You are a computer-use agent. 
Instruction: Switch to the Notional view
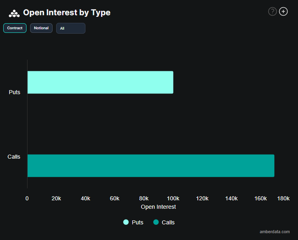pos(41,28)
